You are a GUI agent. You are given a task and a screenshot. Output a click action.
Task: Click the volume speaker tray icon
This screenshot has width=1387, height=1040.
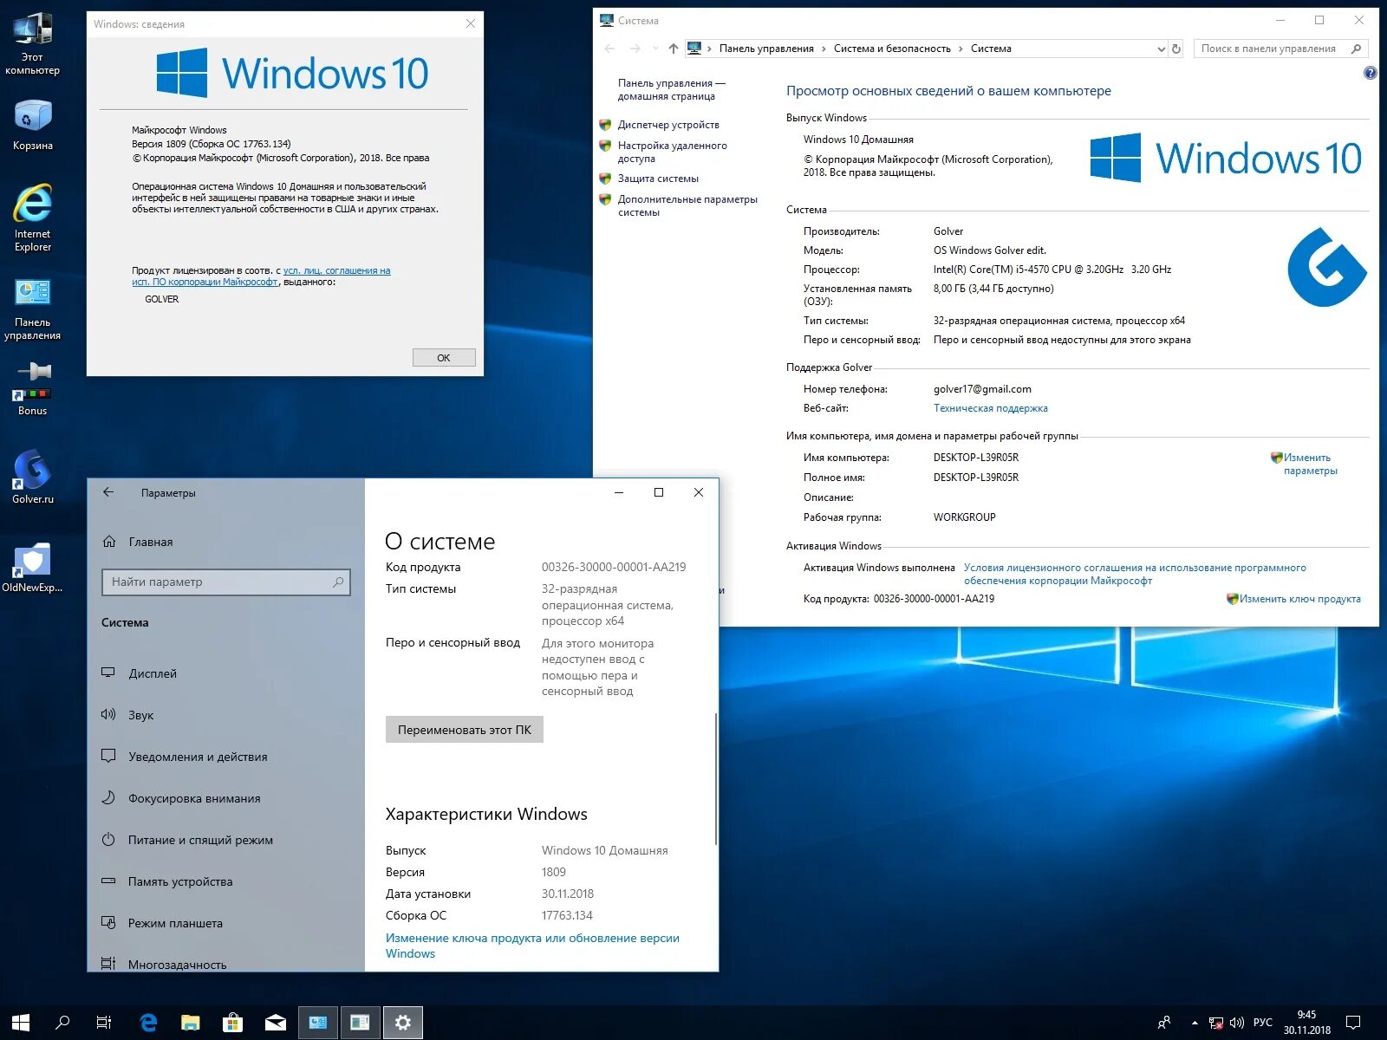[1237, 1023]
